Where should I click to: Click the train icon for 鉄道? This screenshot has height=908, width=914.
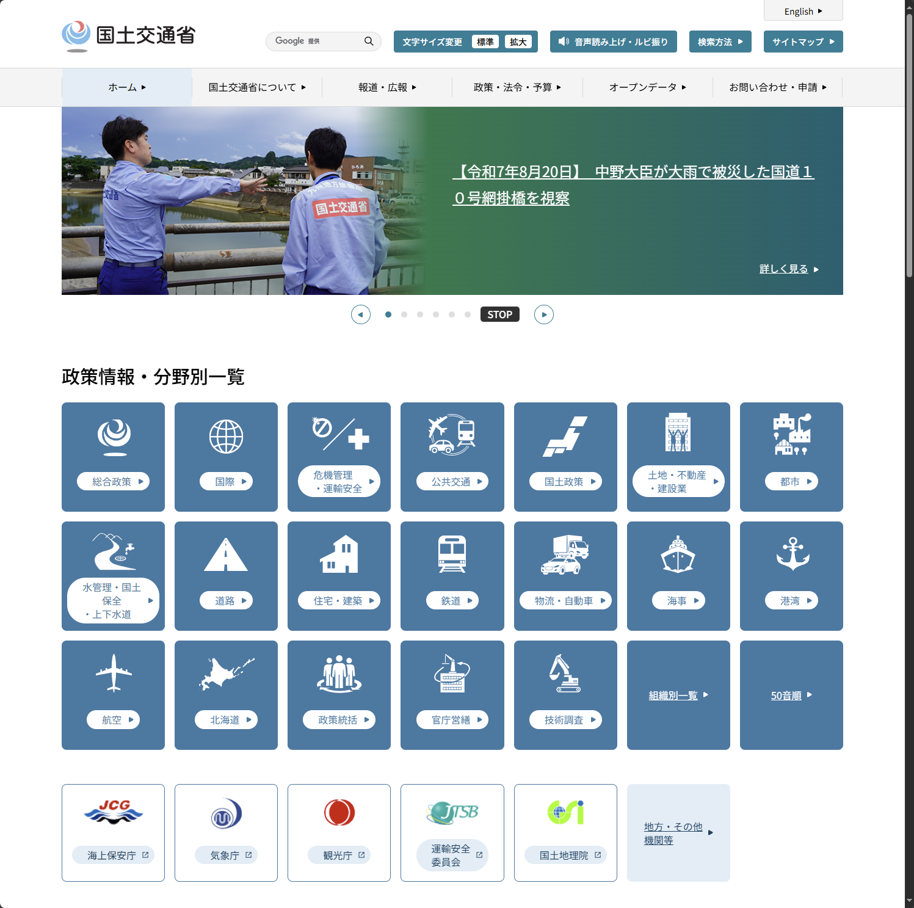tap(452, 554)
